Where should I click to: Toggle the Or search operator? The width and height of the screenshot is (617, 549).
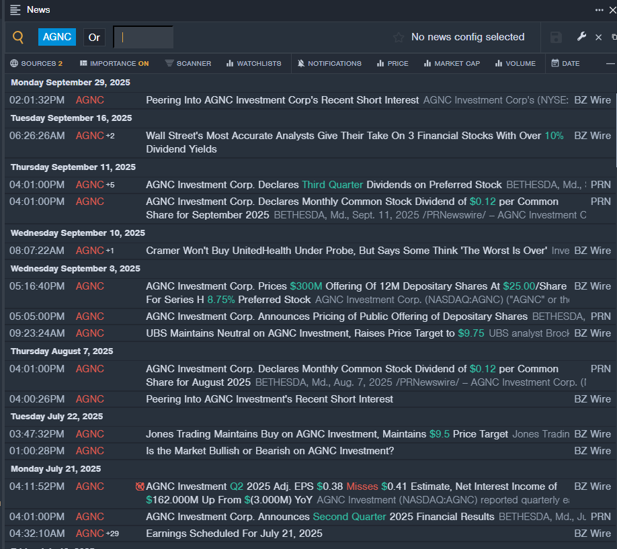coord(94,38)
